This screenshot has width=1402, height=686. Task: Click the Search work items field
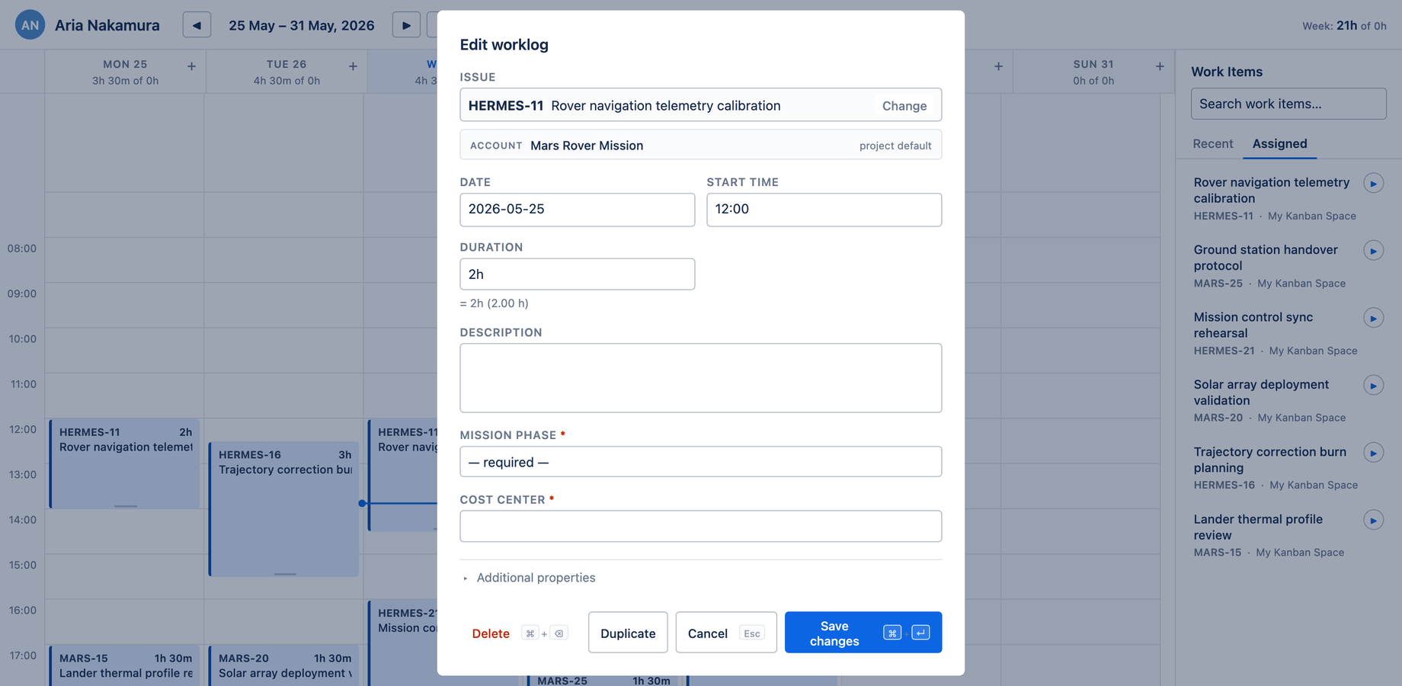[x=1288, y=104]
